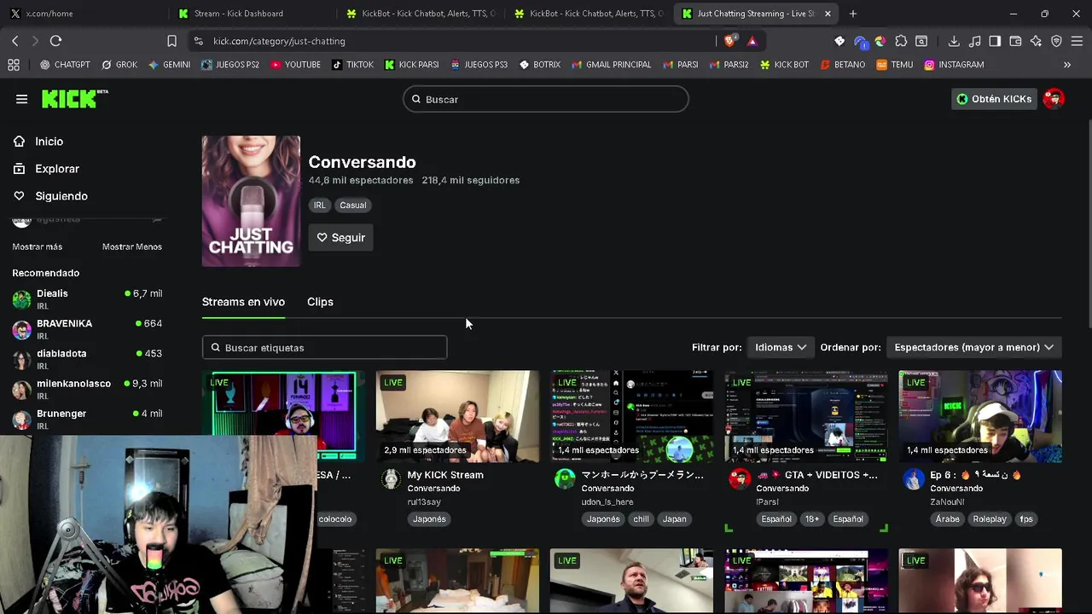Open recommended channel BRAVENIKA
The image size is (1092, 614).
click(x=87, y=329)
